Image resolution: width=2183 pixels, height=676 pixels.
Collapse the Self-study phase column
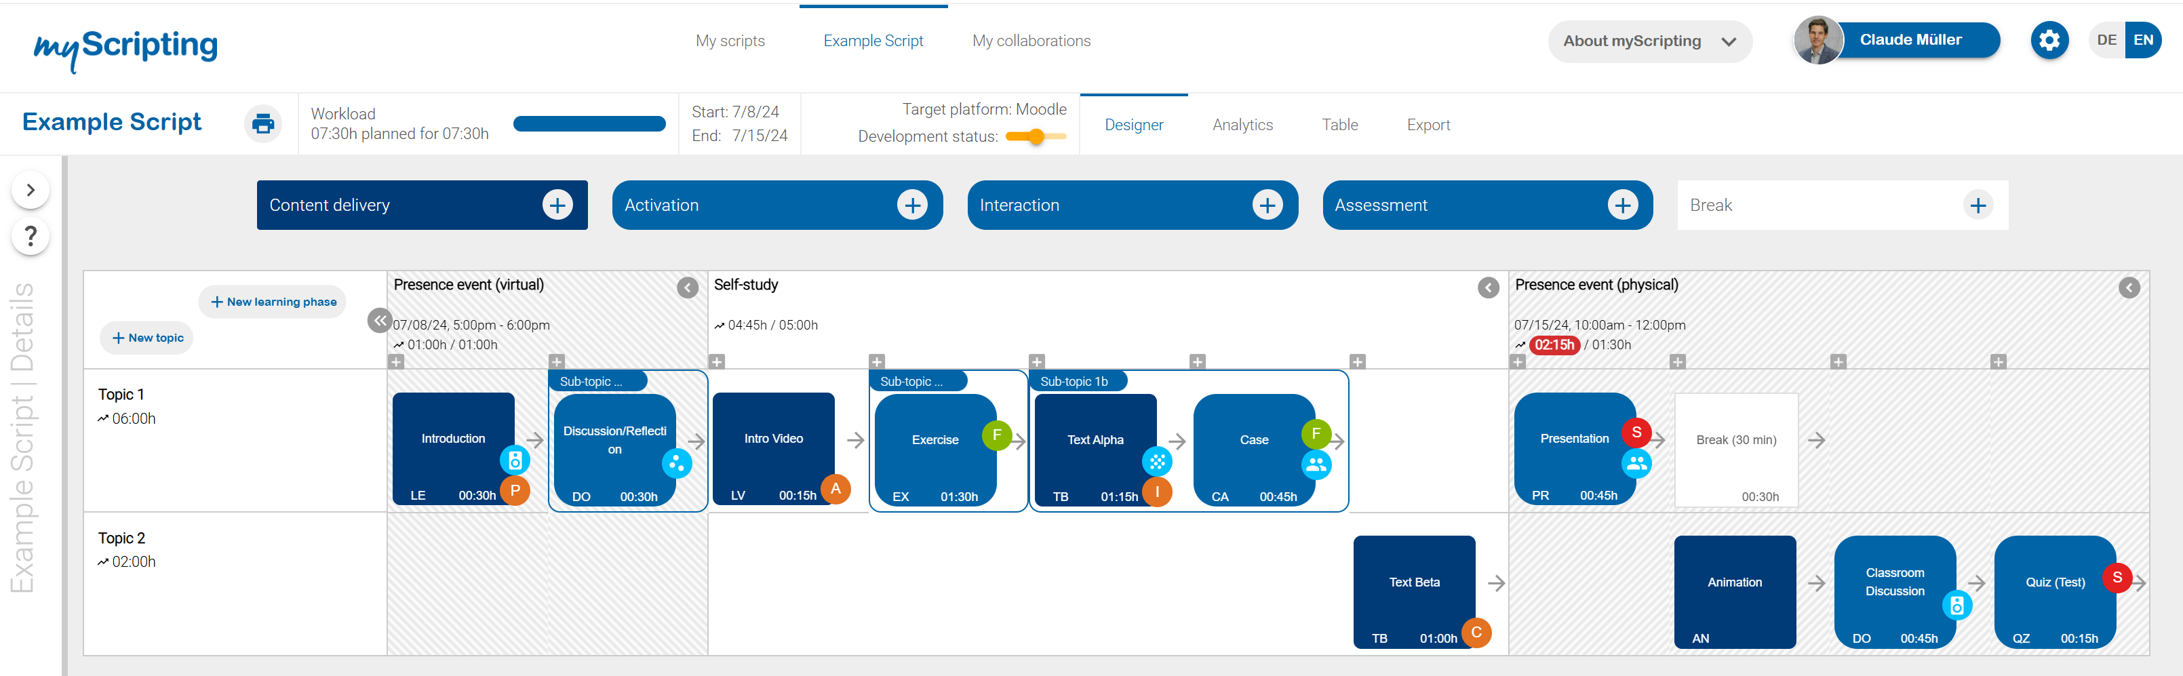[1488, 288]
